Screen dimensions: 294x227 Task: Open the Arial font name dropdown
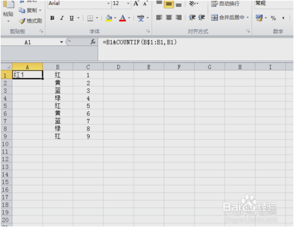pos(108,4)
